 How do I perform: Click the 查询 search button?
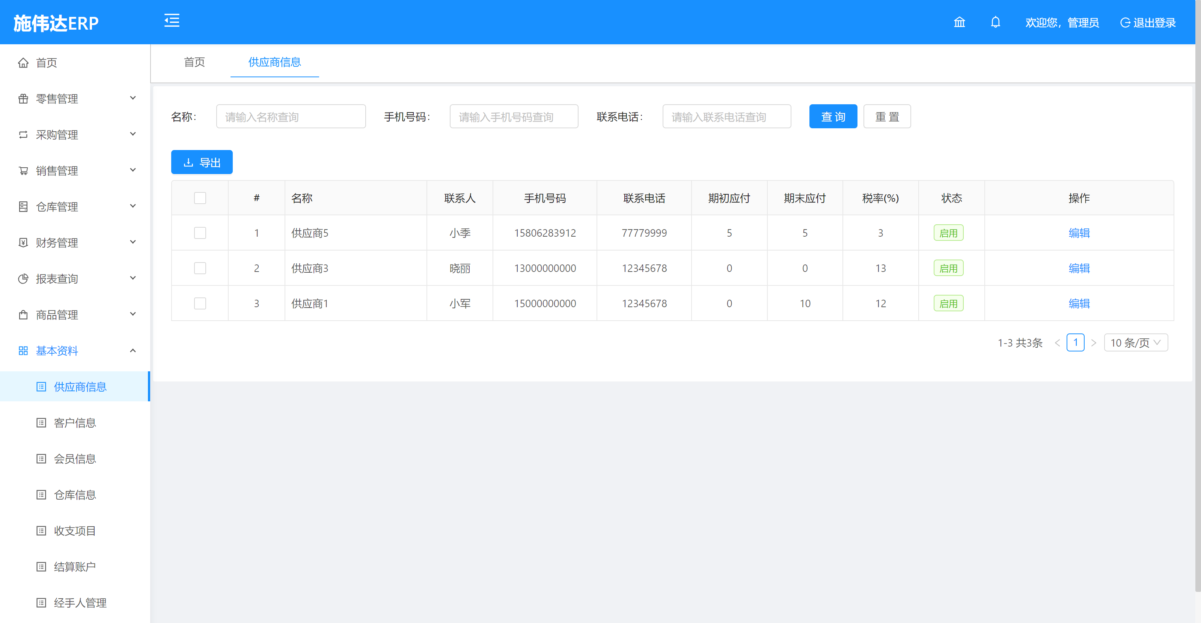tap(833, 116)
